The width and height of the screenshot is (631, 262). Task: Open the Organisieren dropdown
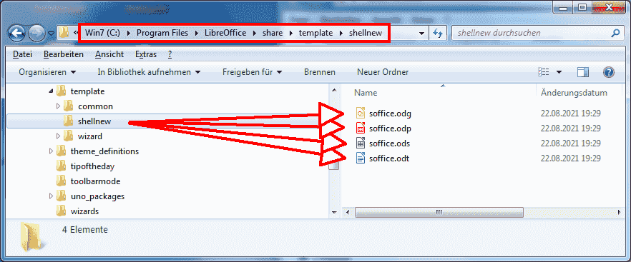point(47,72)
